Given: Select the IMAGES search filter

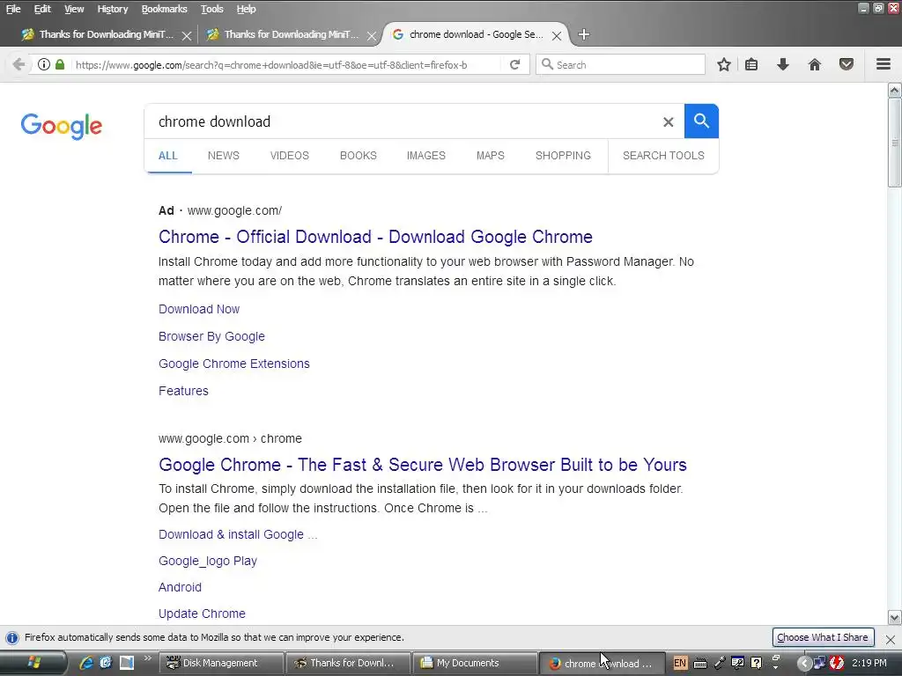Looking at the screenshot, I should coord(425,155).
